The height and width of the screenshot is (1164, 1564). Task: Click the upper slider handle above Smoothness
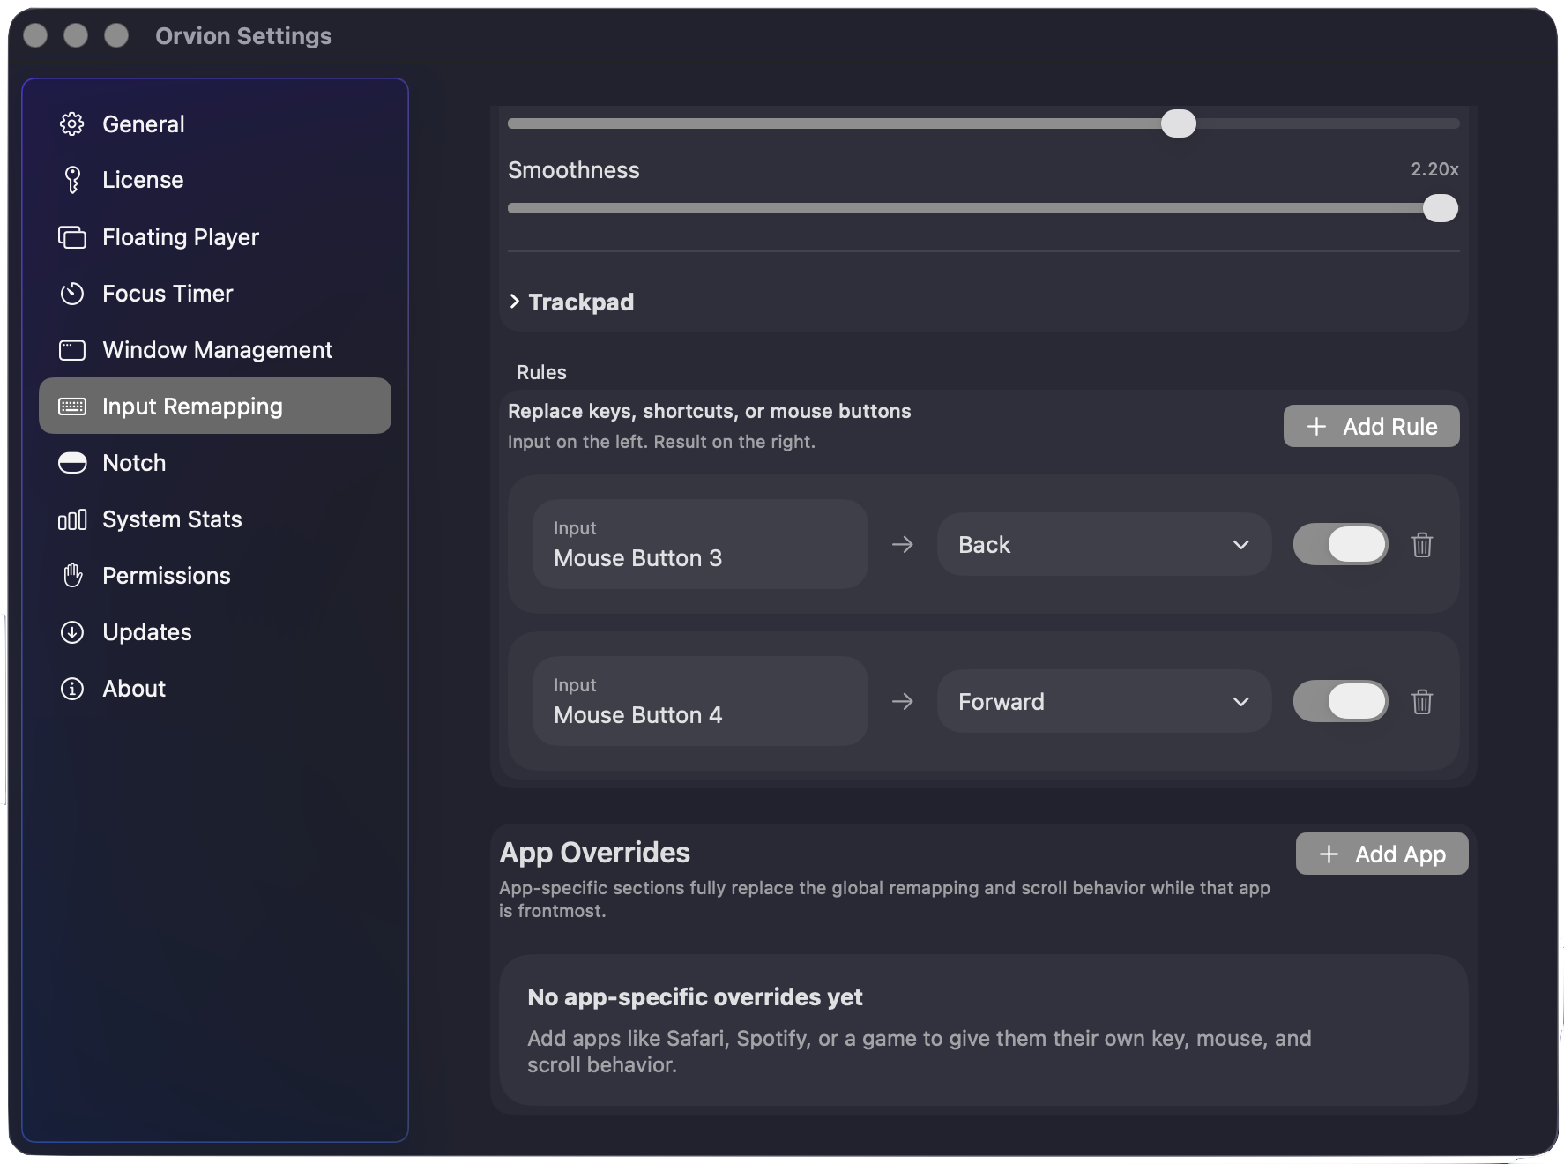(x=1179, y=124)
